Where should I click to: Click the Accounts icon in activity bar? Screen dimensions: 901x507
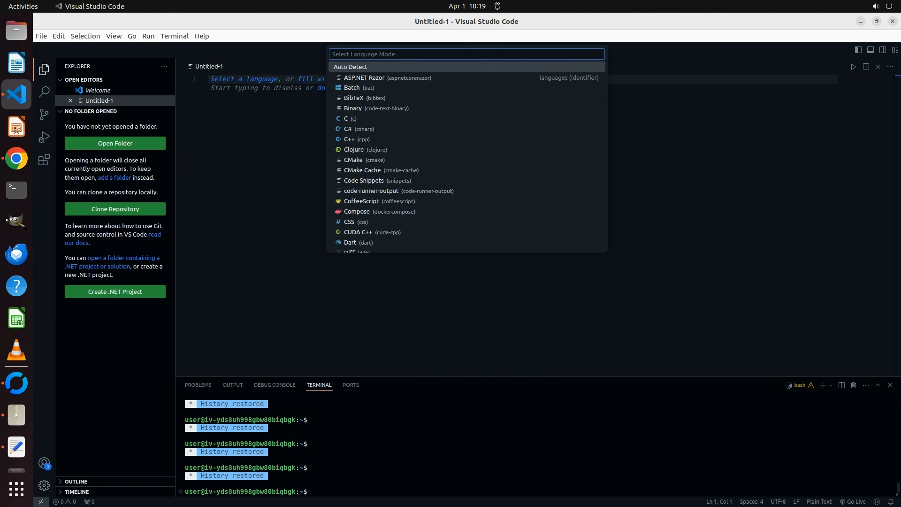coord(44,464)
